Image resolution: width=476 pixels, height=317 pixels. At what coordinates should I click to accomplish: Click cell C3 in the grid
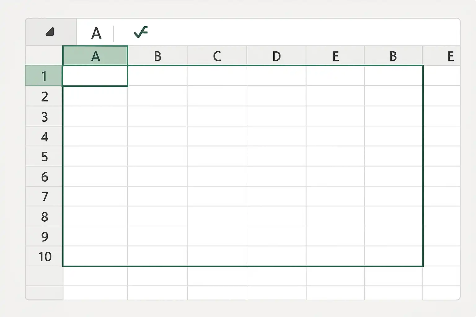217,116
